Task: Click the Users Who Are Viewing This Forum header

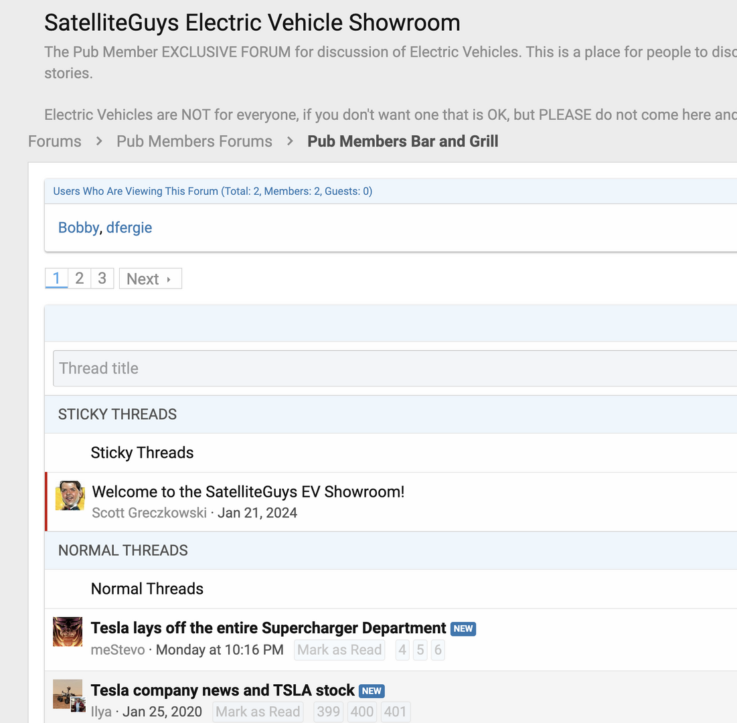Action: coord(212,191)
